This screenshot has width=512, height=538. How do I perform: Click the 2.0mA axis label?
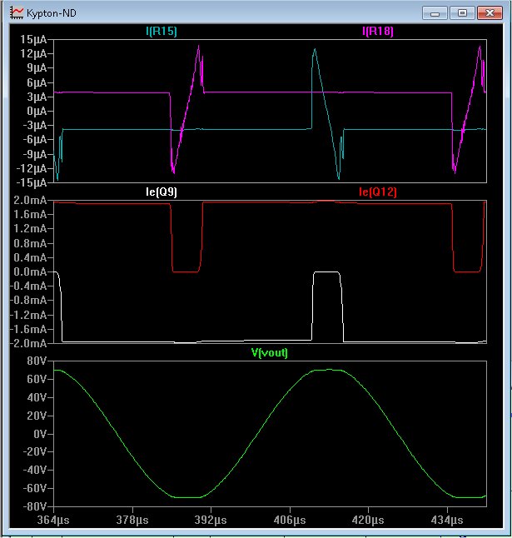(30, 200)
